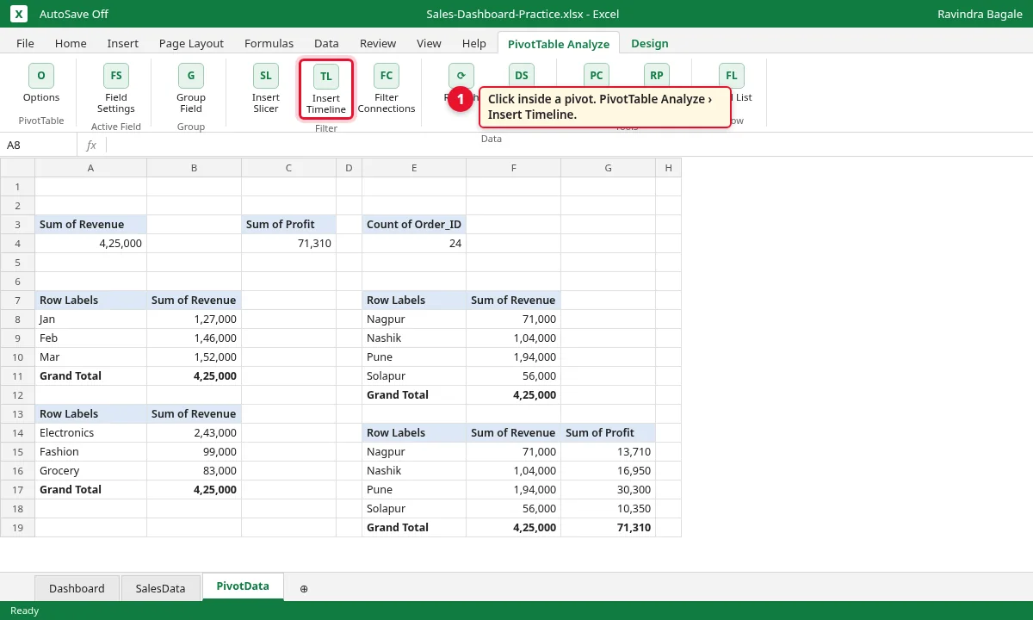Viewport: 1033px width, 620px height.
Task: Click the 4,25,000 value in cell A4
Action: 91,243
